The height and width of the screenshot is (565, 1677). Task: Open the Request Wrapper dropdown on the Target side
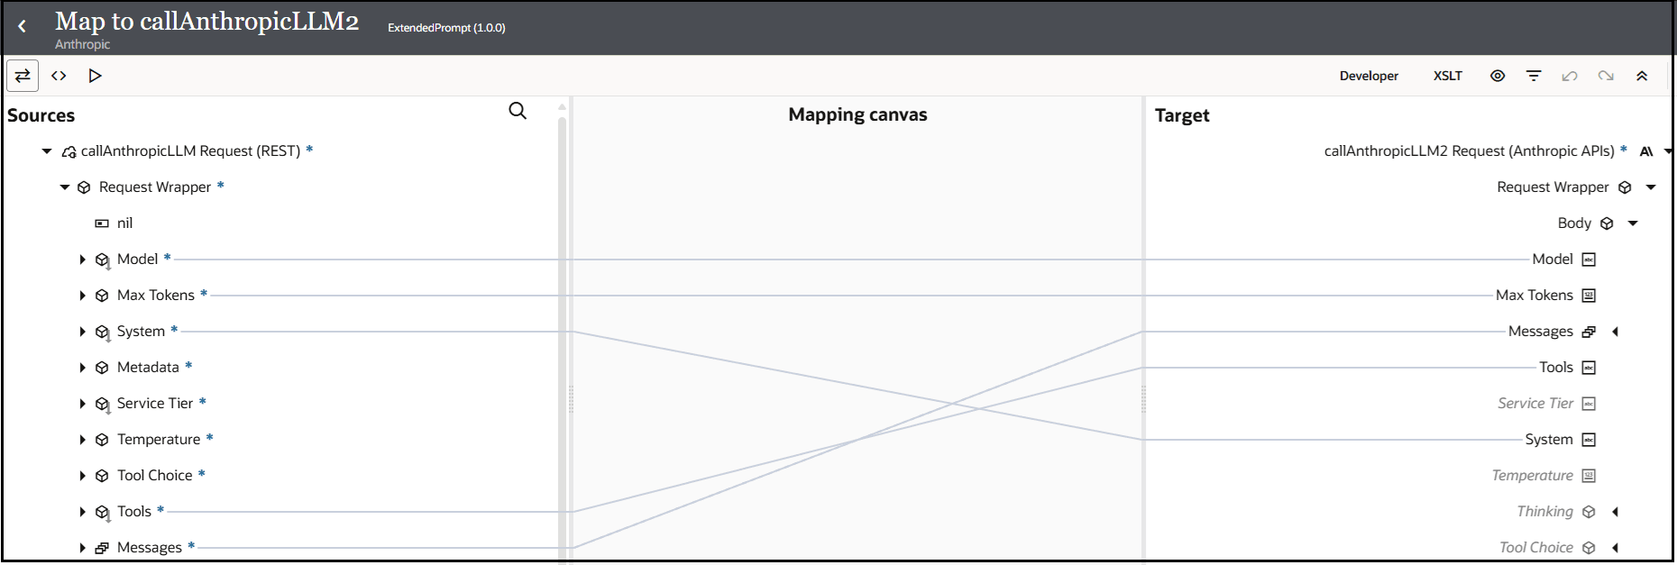(x=1653, y=187)
